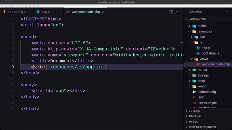Open the Terminal menu
The width and height of the screenshot is (232, 130).
pos(32,6)
